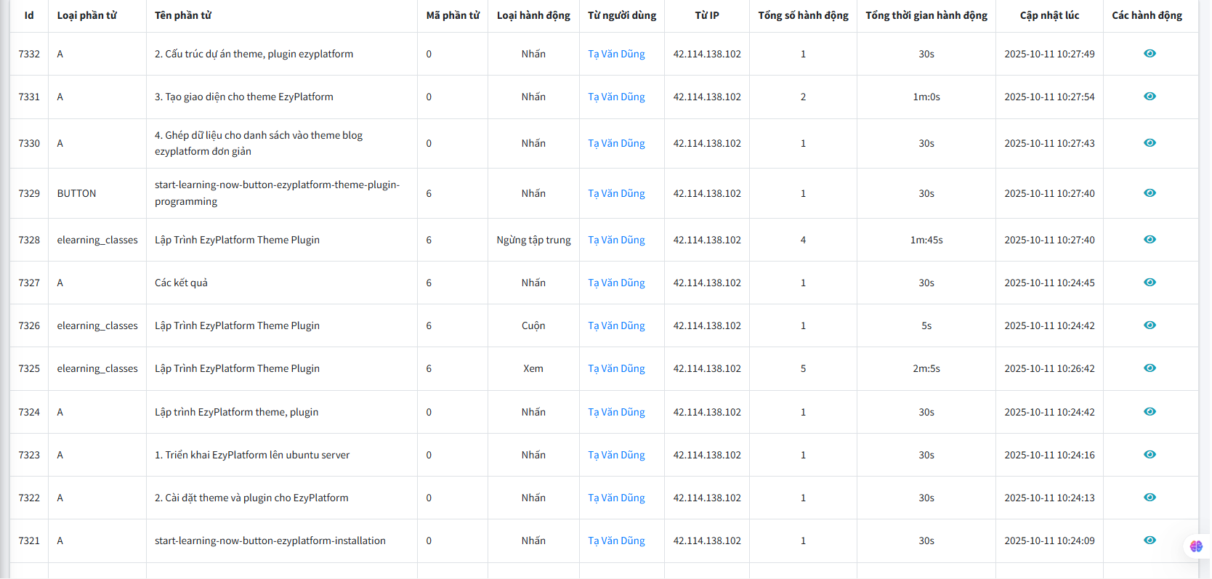The height and width of the screenshot is (579, 1212).
Task: Select the duration cell '2m:5s'
Action: click(926, 368)
